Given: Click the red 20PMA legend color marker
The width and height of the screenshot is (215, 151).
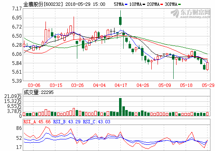Looking at the screenshot, I should click(162, 5).
